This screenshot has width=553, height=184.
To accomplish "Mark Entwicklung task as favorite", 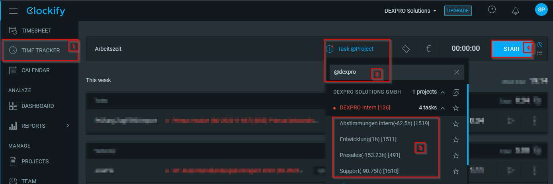I will 456,140.
